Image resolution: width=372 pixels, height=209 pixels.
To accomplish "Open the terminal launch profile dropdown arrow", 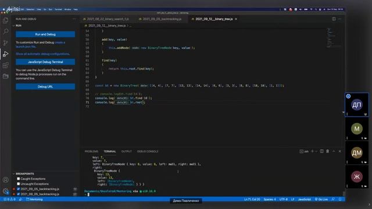I will [316, 152].
